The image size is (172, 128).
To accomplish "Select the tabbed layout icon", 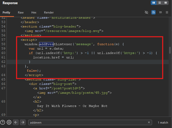I will (x=166, y=3).
